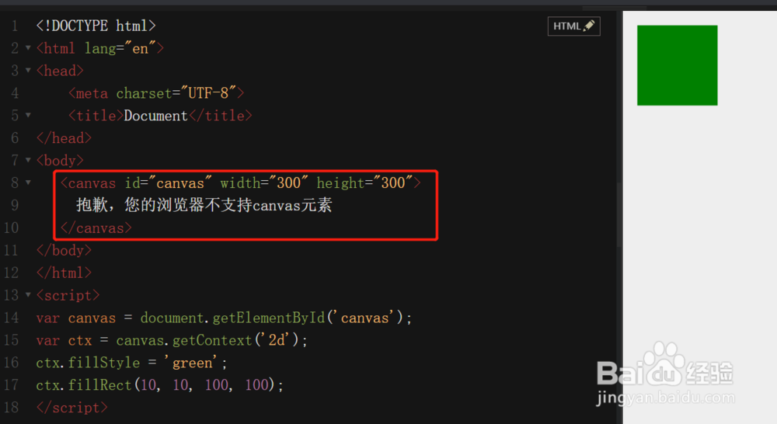Click the closing '</canvas>' tag on line 10
The width and height of the screenshot is (777, 424).
(96, 228)
